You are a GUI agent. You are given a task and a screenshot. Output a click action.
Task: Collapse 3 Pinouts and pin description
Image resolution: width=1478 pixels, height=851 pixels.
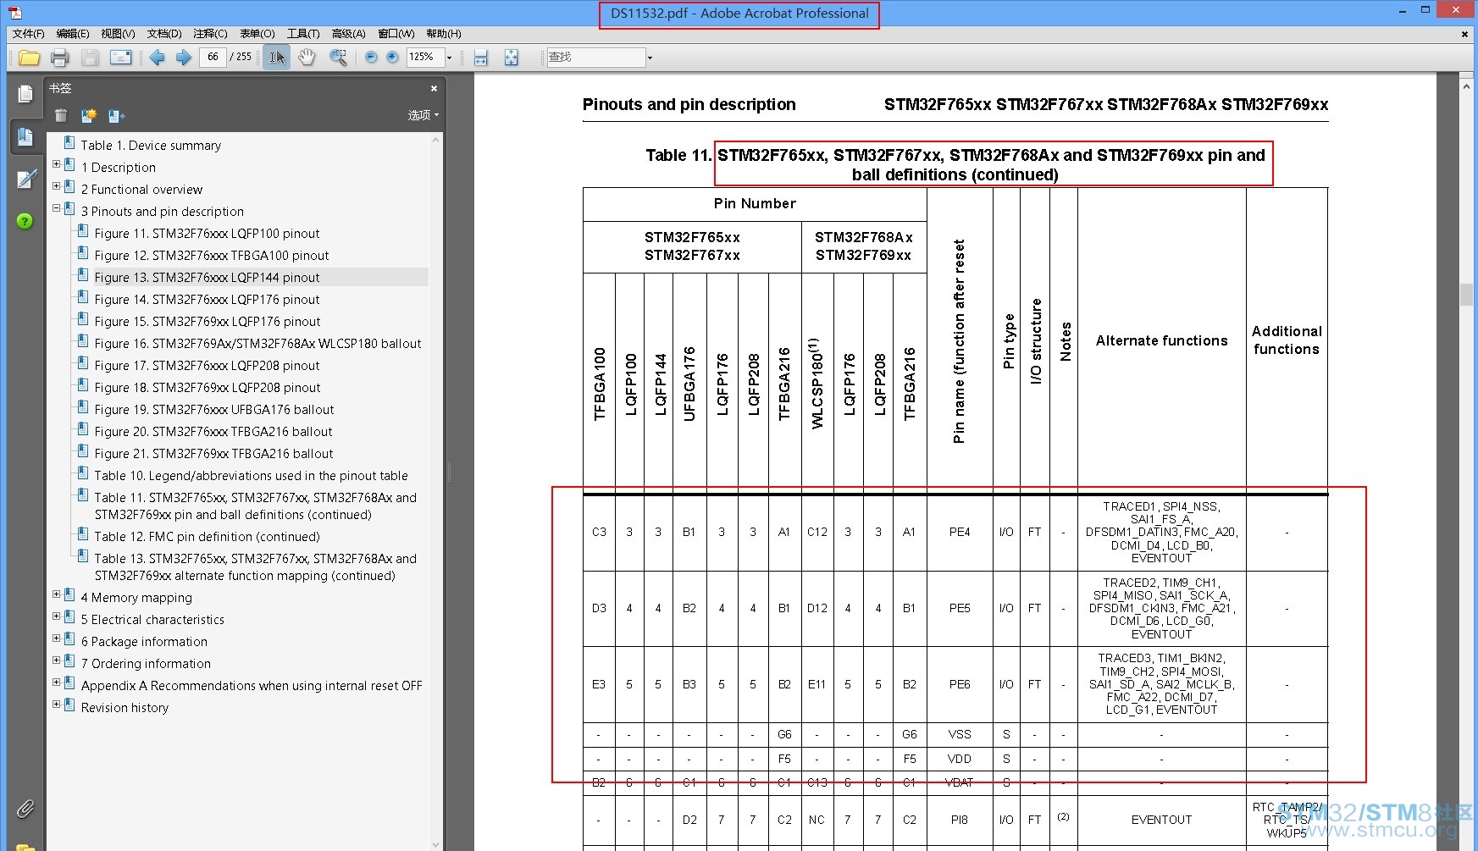[x=57, y=208]
